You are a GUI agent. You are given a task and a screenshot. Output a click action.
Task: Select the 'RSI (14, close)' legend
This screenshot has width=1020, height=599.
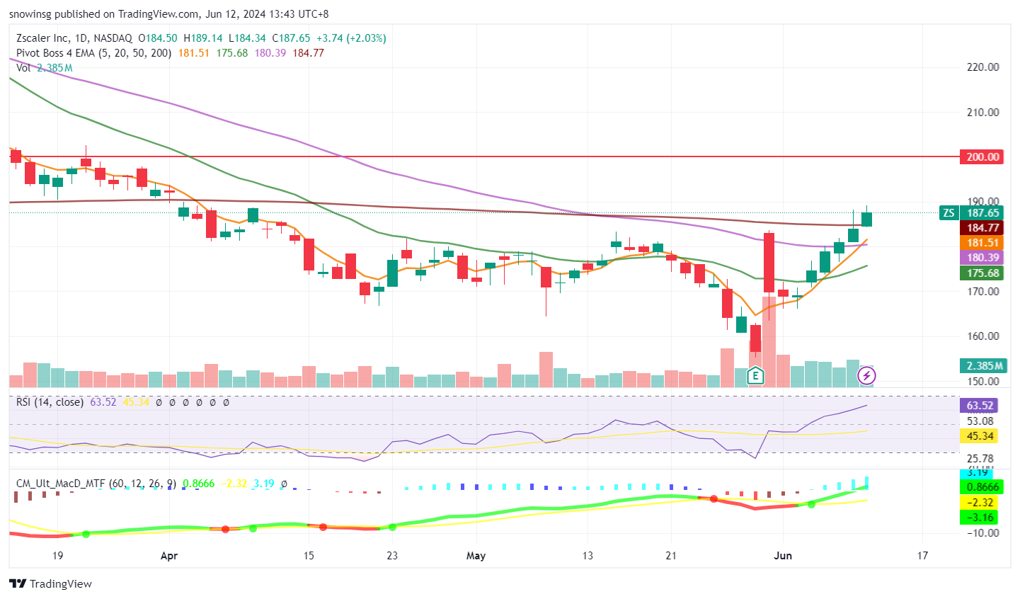pos(50,402)
